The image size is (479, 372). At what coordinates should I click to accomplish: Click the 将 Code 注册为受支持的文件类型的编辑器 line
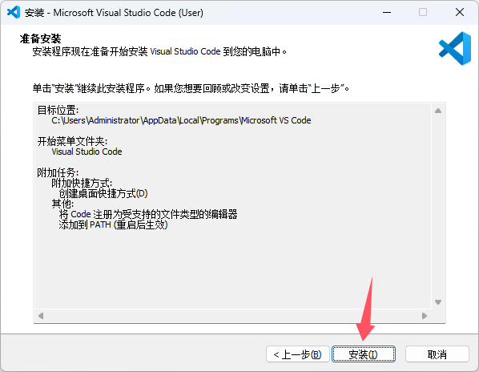click(148, 214)
